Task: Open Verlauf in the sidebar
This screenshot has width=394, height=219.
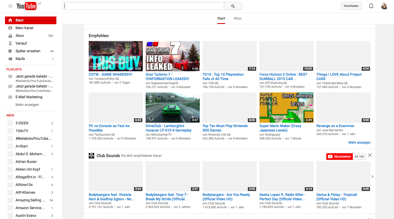Action: (31, 43)
